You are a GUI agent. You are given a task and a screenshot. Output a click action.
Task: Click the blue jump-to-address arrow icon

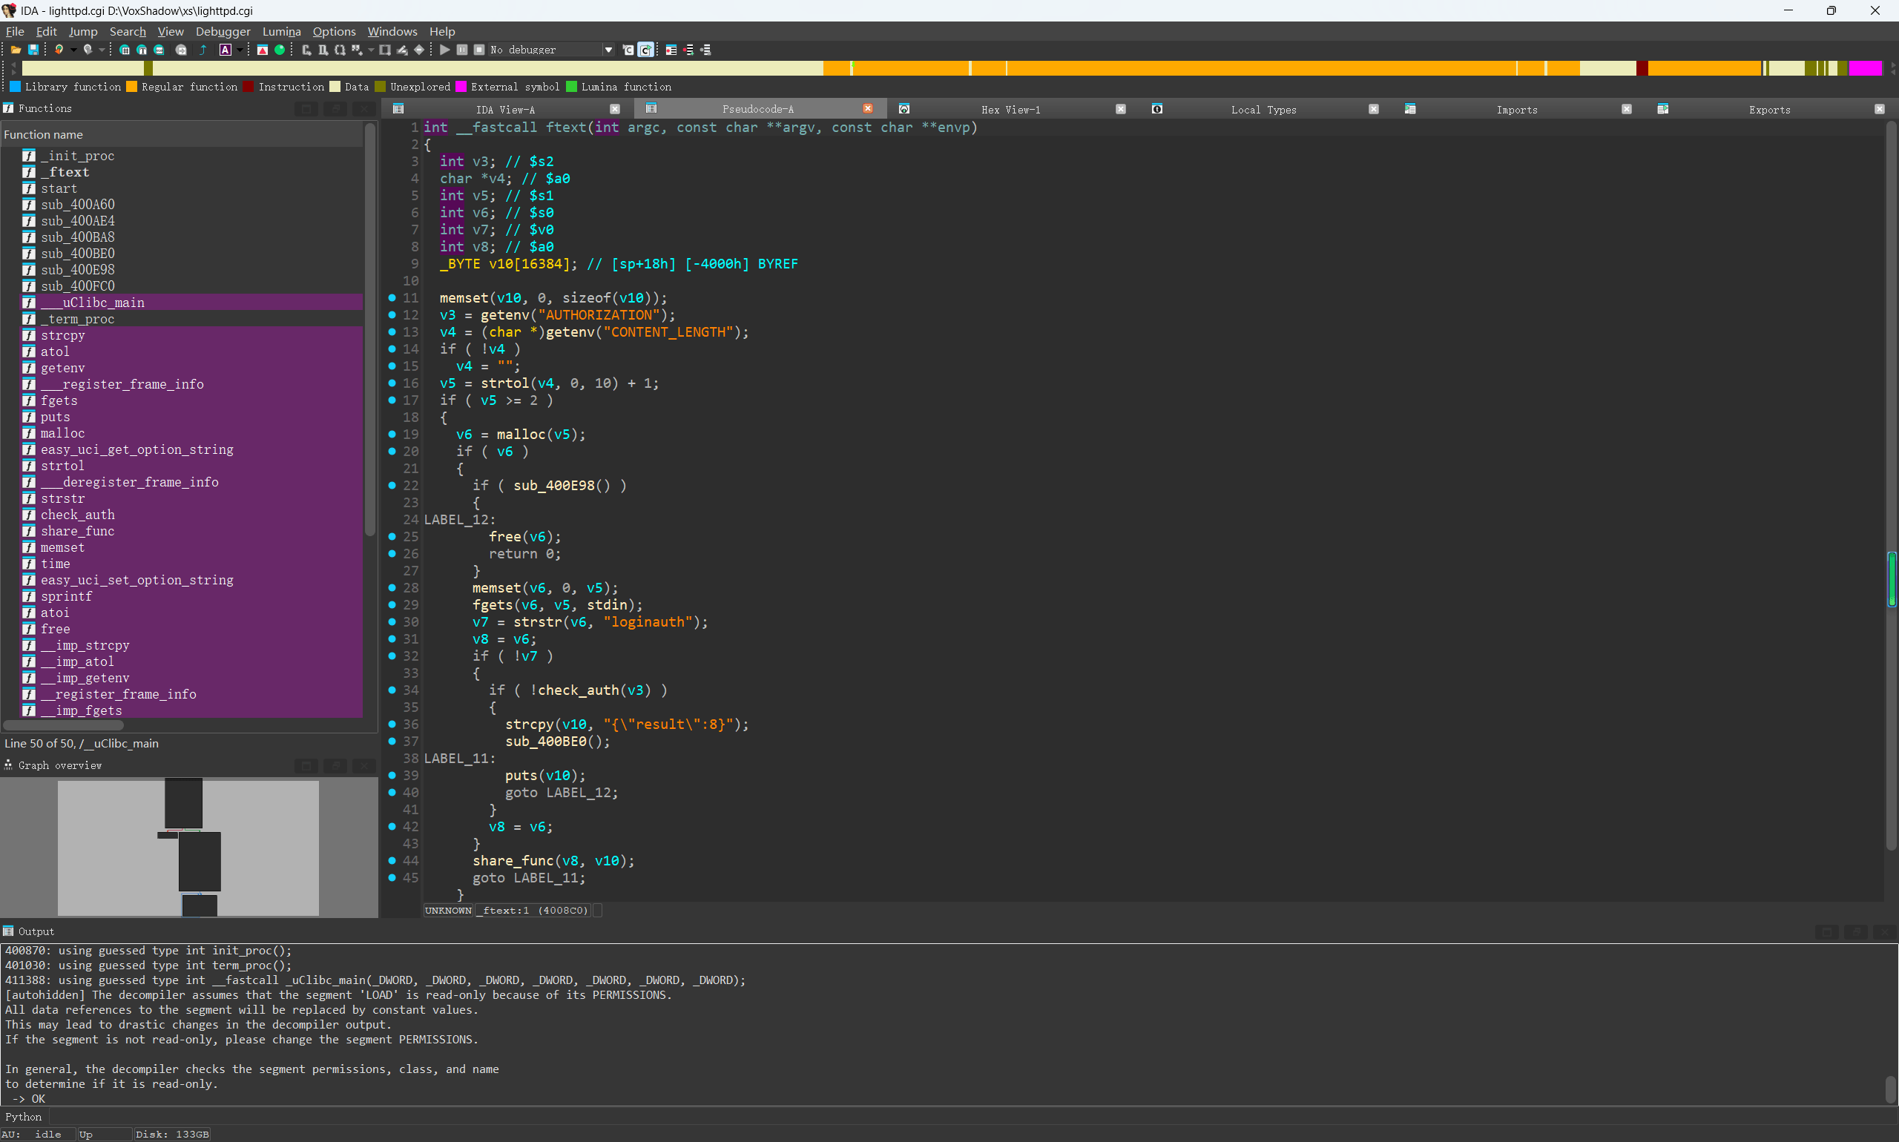click(x=203, y=50)
